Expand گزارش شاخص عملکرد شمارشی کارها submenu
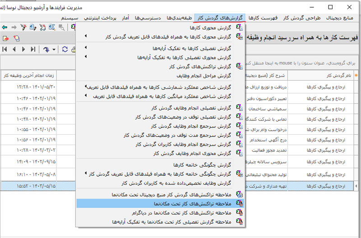The image size is (361, 238). pyautogui.click(x=86, y=87)
